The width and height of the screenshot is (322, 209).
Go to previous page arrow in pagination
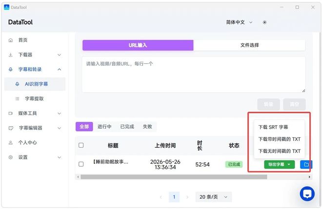[161, 197]
